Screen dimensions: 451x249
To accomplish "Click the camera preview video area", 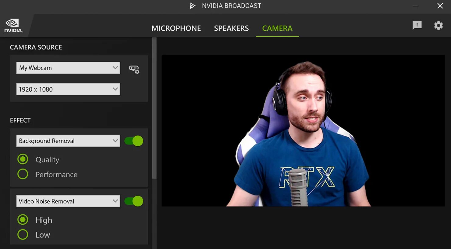I will click(303, 130).
